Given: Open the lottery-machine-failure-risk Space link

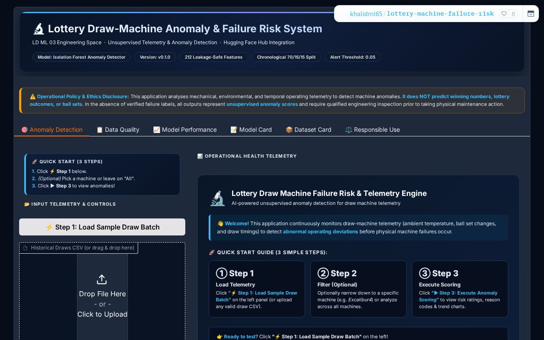Looking at the screenshot, I should (440, 14).
